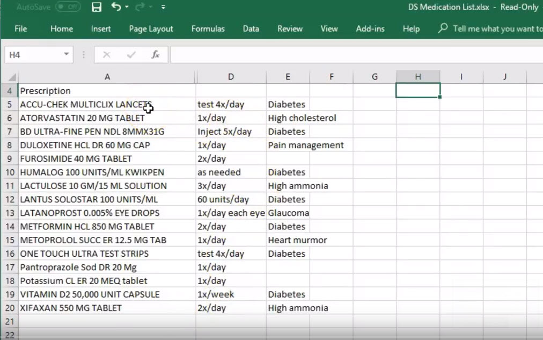Image resolution: width=543 pixels, height=340 pixels.
Task: Click LANTUS SOLOSTAR 100 UNITS/ML cell
Action: click(107, 199)
